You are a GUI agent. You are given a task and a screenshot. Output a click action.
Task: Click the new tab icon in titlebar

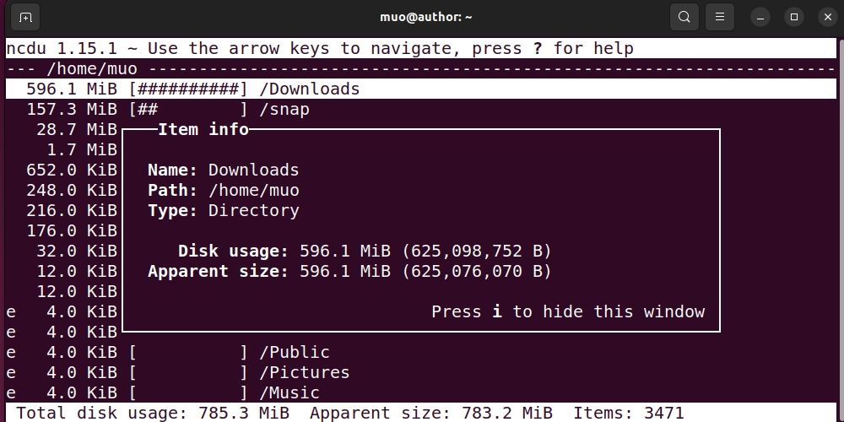[x=25, y=17]
